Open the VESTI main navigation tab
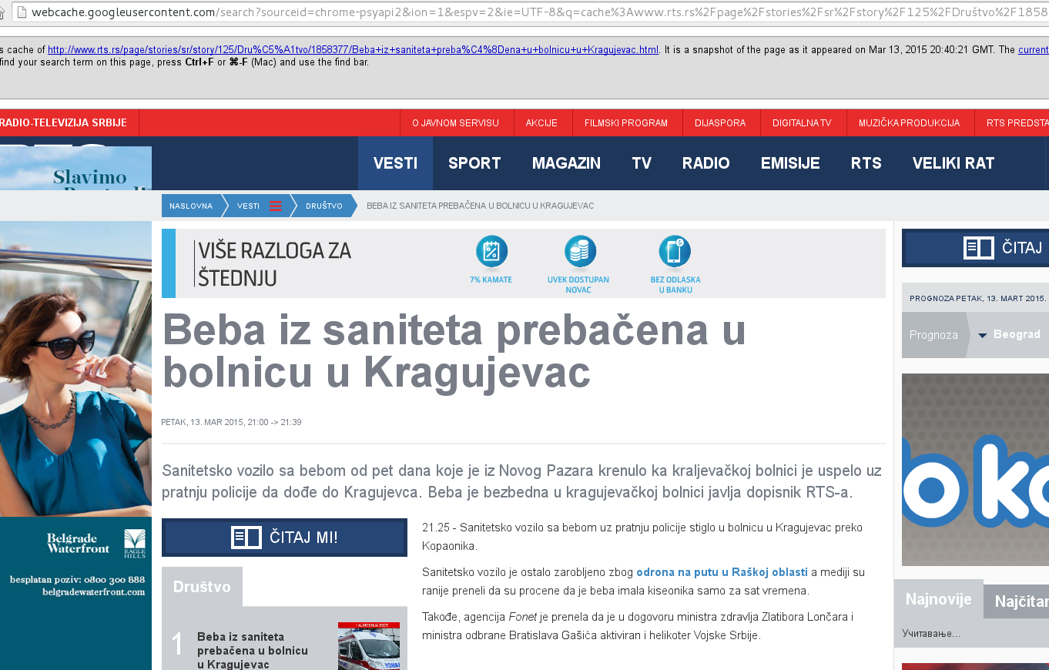The image size is (1049, 670). pyautogui.click(x=395, y=163)
